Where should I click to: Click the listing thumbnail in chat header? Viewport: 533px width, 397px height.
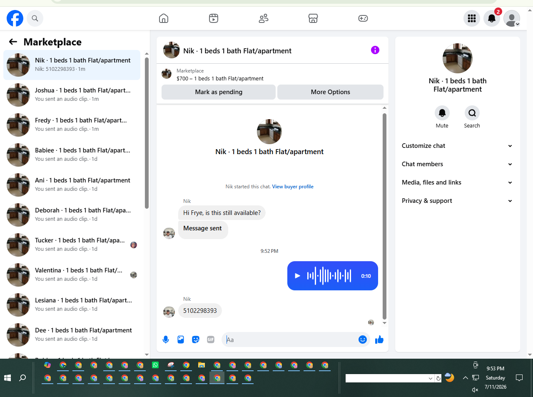pos(172,50)
